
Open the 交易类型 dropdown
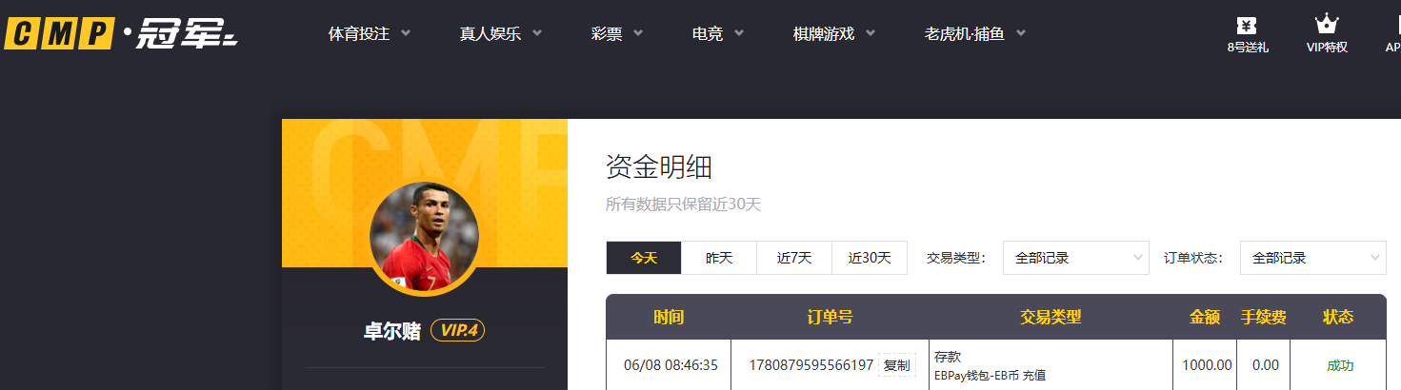1076,258
